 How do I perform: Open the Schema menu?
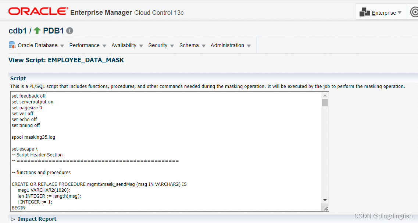(189, 45)
